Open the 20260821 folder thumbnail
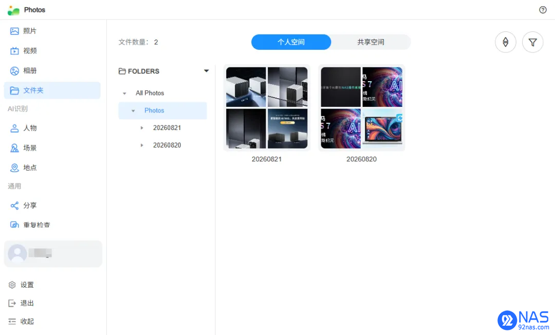Screen dimensions: 555x335 [267, 108]
